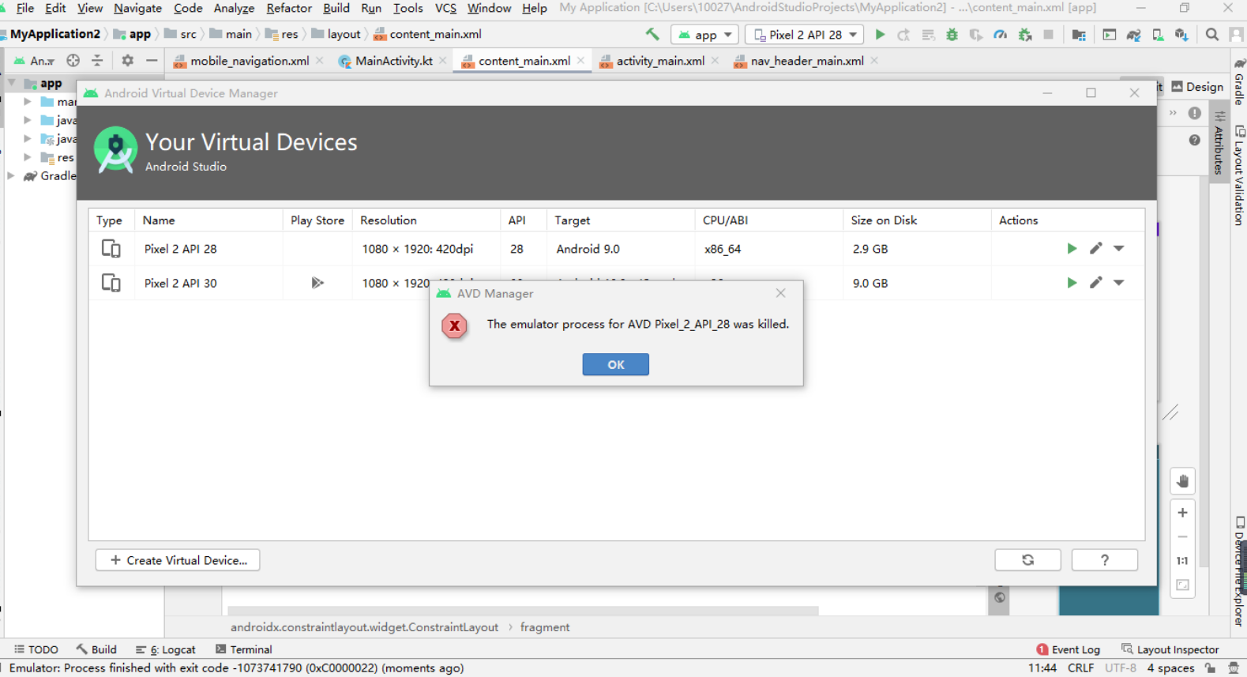Open the File menu
1247x677 pixels.
click(25, 8)
